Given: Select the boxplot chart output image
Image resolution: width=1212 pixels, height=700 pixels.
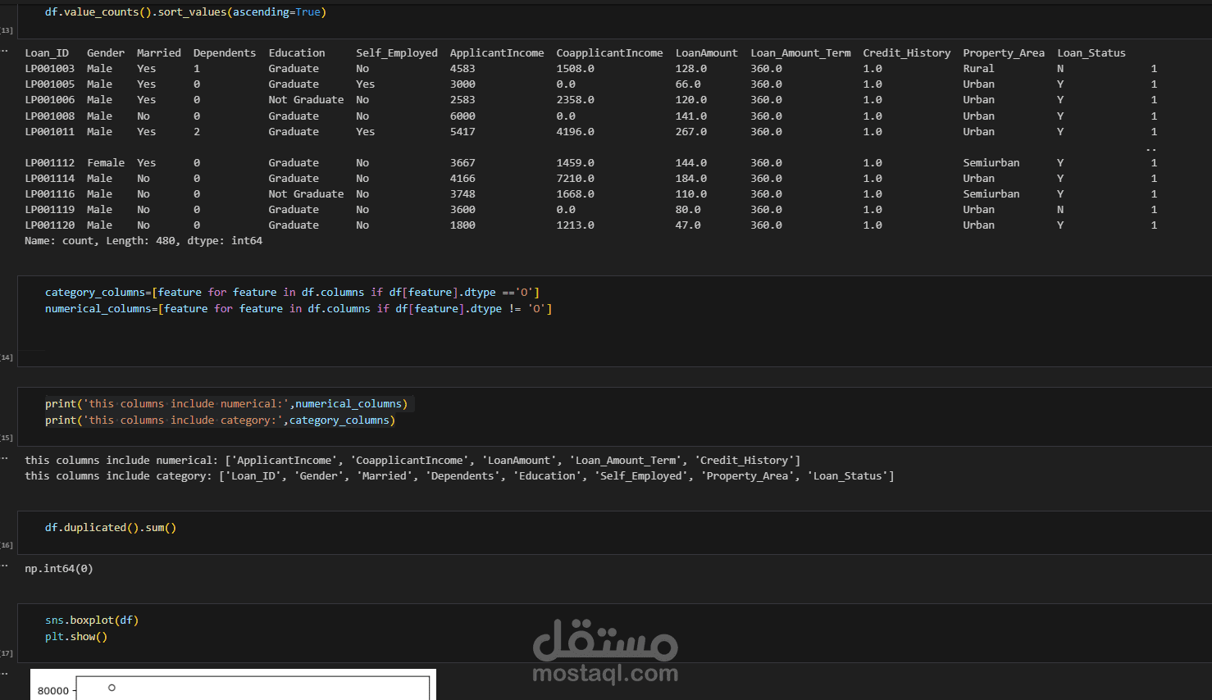Looking at the screenshot, I should 233,684.
